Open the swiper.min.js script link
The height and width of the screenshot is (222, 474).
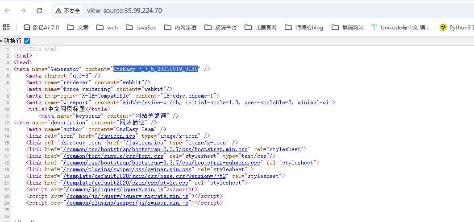coord(127,203)
